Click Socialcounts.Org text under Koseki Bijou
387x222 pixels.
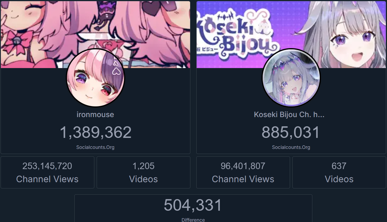click(x=291, y=147)
